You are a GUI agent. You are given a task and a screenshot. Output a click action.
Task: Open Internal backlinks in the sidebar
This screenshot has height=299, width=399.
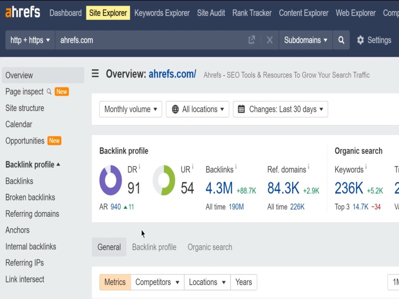[x=31, y=247]
